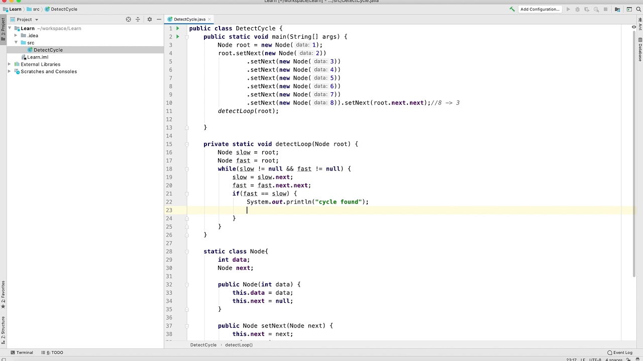Fold the Node constructor at line 32
The height and width of the screenshot is (361, 643).
click(186, 284)
